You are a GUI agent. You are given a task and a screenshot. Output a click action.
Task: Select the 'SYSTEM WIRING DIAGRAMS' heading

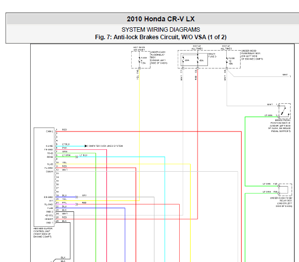click(x=161, y=30)
